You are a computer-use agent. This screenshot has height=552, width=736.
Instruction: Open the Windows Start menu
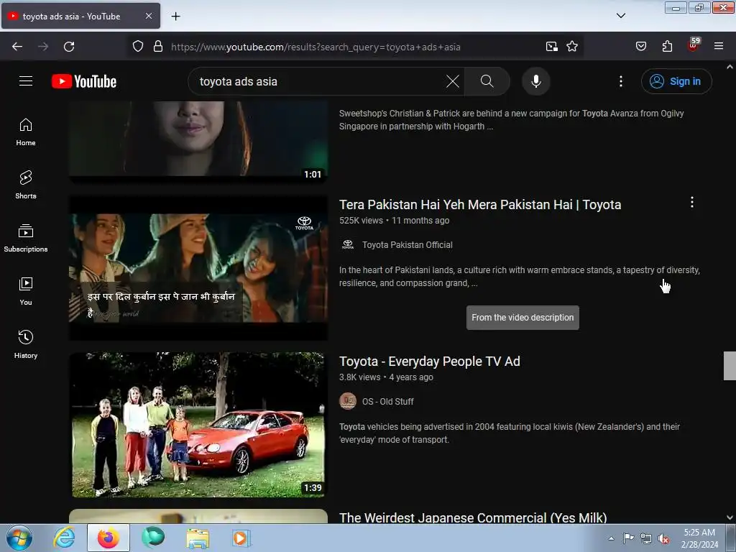click(19, 538)
